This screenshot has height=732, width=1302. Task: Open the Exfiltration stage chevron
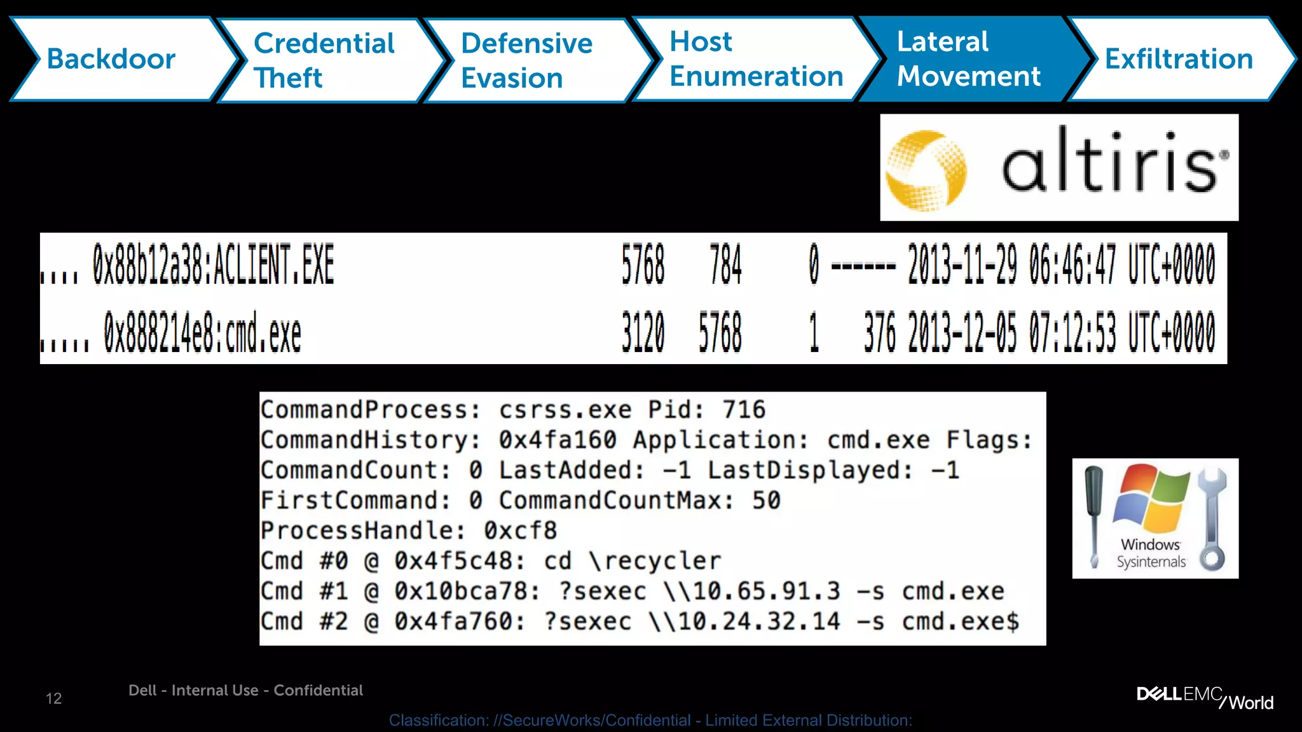[x=1181, y=59]
